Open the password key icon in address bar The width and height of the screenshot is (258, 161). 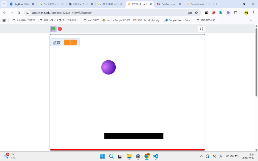pos(190,13)
